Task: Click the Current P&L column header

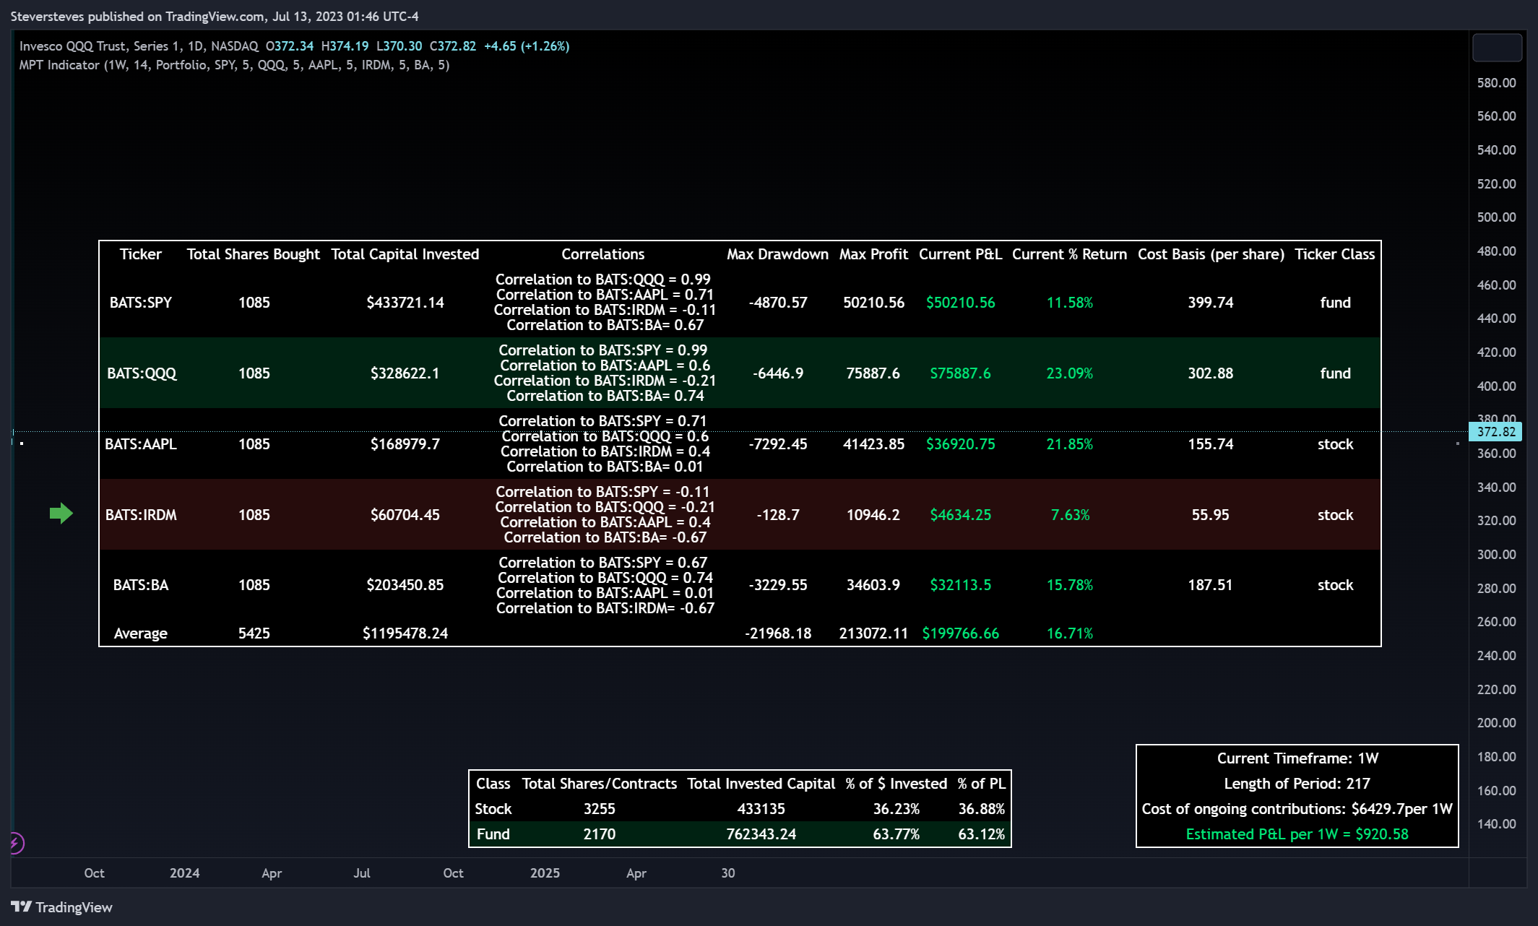Action: (961, 254)
